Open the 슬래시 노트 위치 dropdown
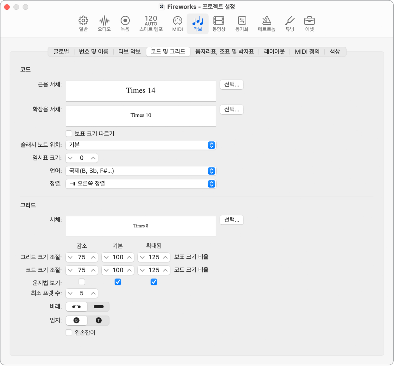 click(x=141, y=145)
